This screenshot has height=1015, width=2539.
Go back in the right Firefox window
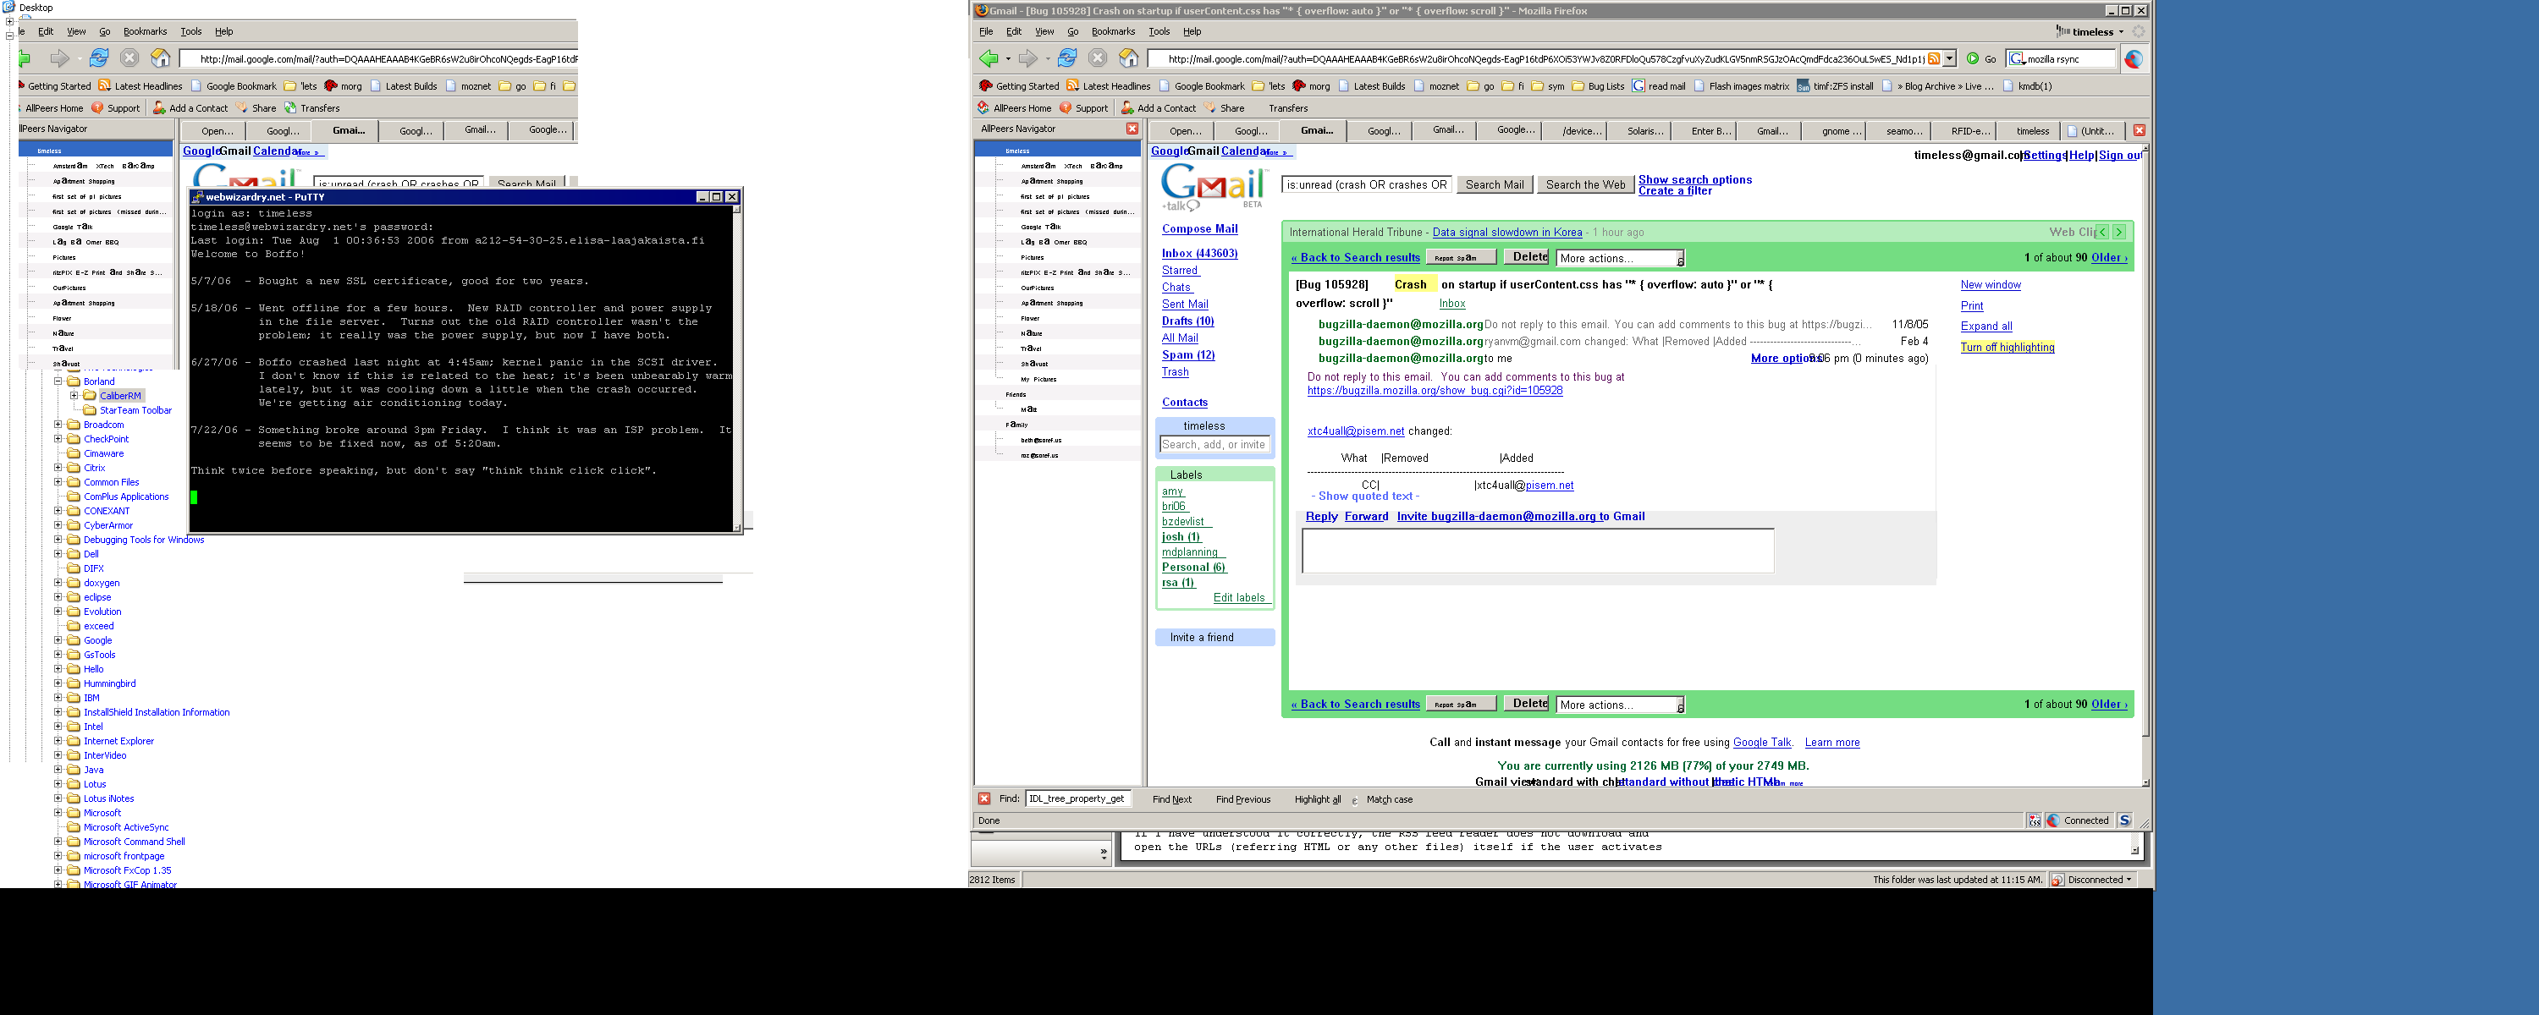coord(988,58)
